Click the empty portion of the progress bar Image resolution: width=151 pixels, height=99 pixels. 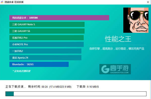point(80,94)
